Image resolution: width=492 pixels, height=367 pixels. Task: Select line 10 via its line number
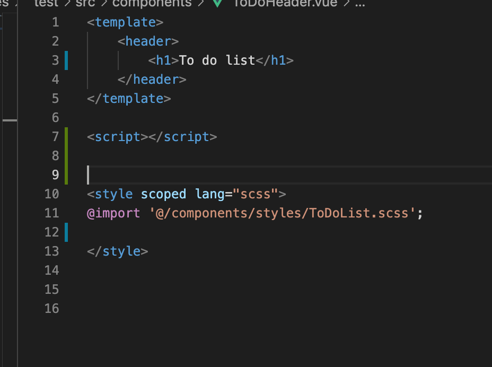pyautogui.click(x=52, y=194)
